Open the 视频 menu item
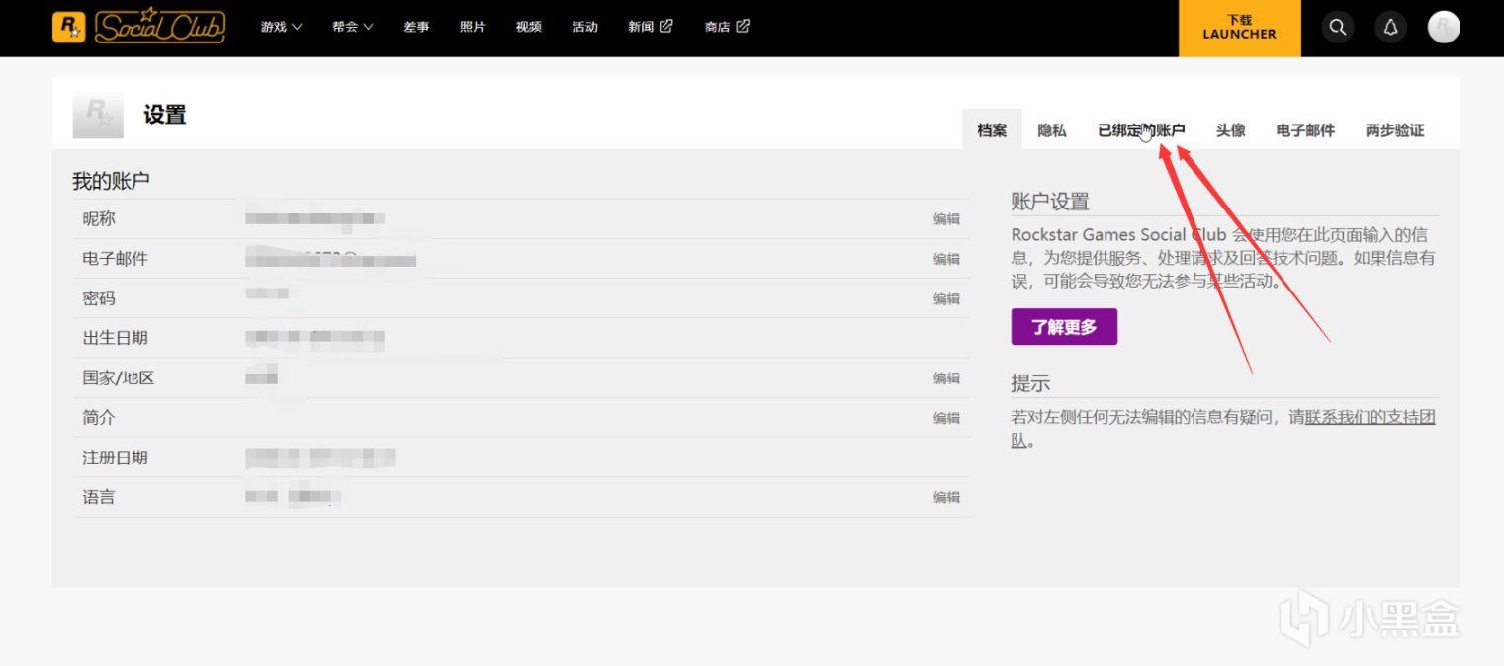This screenshot has width=1504, height=666. tap(529, 27)
